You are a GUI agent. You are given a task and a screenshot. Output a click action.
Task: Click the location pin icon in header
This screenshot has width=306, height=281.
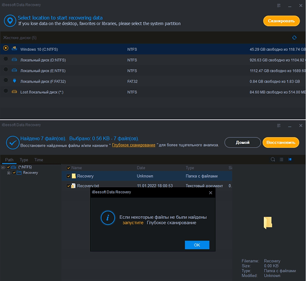(x=10, y=21)
